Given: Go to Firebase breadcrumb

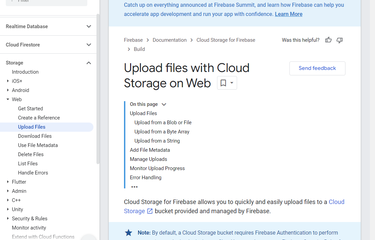Looking at the screenshot, I should [133, 40].
